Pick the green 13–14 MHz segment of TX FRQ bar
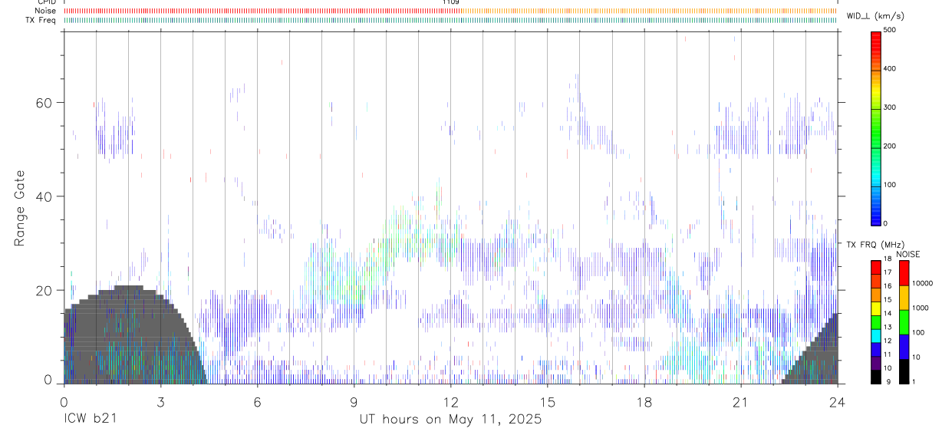This screenshot has height=435, width=942. coord(876,322)
